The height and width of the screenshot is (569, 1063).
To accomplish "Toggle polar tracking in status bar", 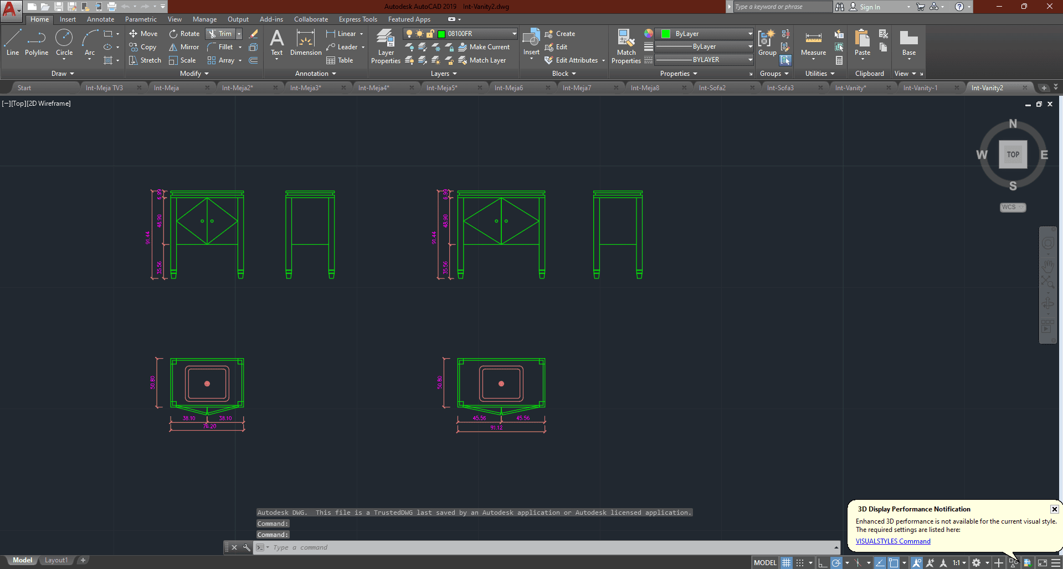I will (836, 563).
